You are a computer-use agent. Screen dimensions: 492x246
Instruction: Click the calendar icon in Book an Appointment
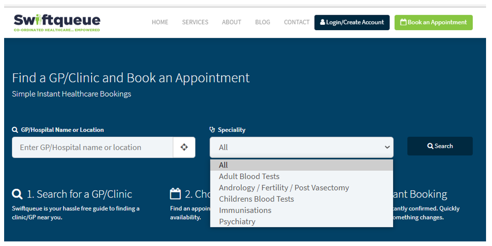point(403,22)
